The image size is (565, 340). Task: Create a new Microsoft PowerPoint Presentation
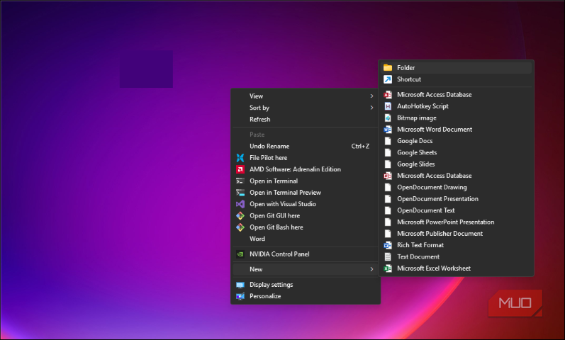[456, 222]
